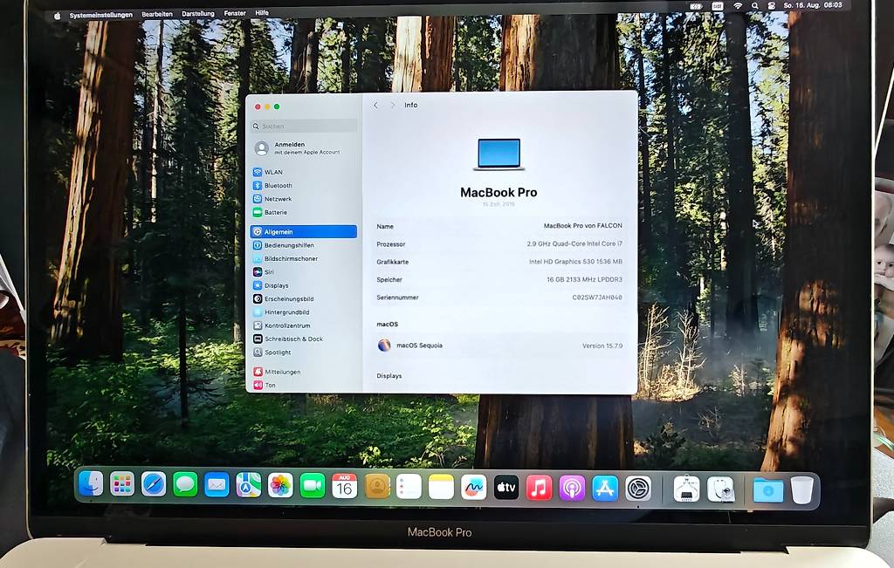Open the Downloads folder in the Dock
The height and width of the screenshot is (568, 894).
pyautogui.click(x=768, y=490)
